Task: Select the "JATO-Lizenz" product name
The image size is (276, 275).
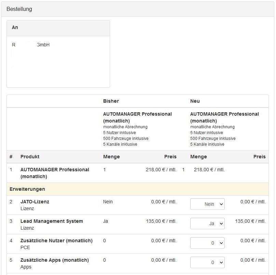Action: (x=35, y=202)
